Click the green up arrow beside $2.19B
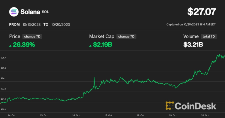Image resolution: width=225 pixels, height=118 pixels. click(x=90, y=46)
